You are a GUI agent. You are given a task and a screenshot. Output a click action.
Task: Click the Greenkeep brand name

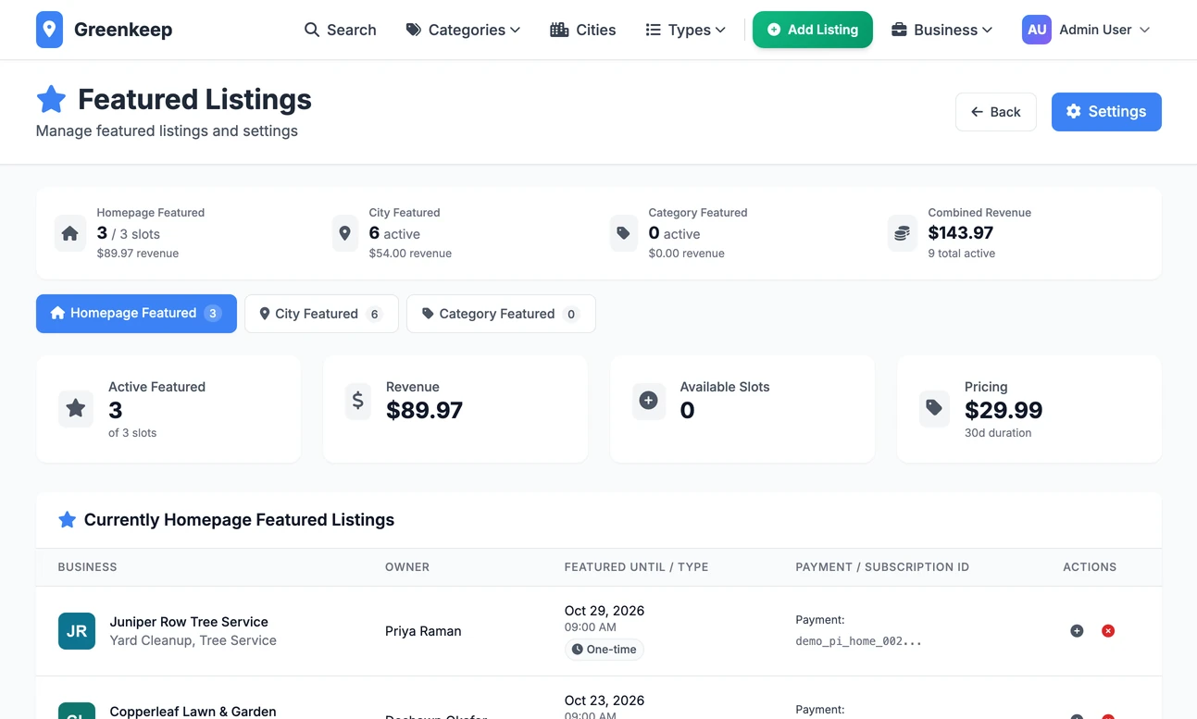(123, 30)
